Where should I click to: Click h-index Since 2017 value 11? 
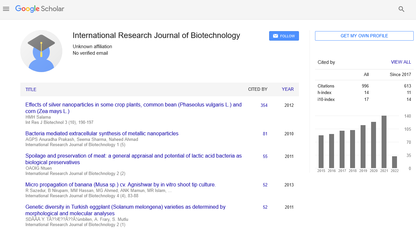[409, 93]
